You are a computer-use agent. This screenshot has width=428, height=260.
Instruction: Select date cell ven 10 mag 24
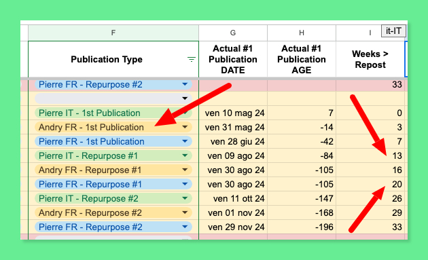tap(233, 113)
